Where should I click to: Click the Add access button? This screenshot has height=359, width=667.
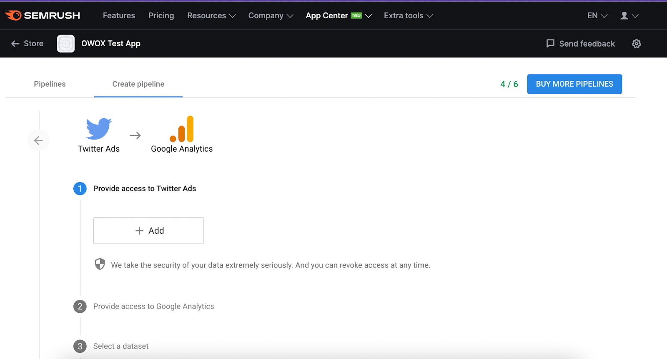click(x=148, y=231)
